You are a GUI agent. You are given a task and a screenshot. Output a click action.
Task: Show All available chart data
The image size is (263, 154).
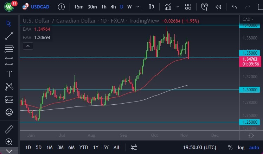click(116, 147)
